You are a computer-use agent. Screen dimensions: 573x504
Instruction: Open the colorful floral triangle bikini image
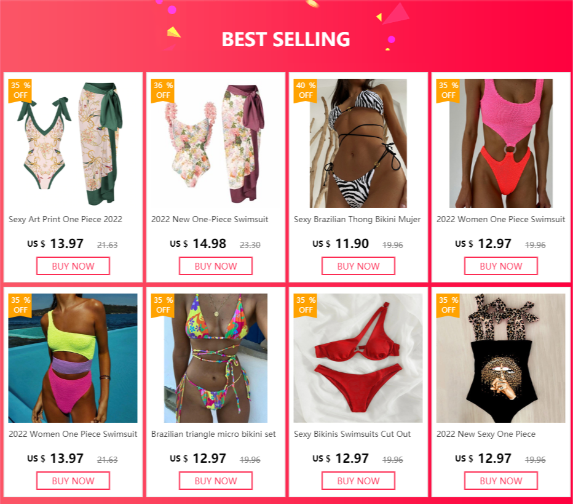216,358
